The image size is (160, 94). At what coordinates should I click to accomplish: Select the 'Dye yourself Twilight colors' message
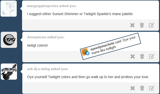(88, 77)
